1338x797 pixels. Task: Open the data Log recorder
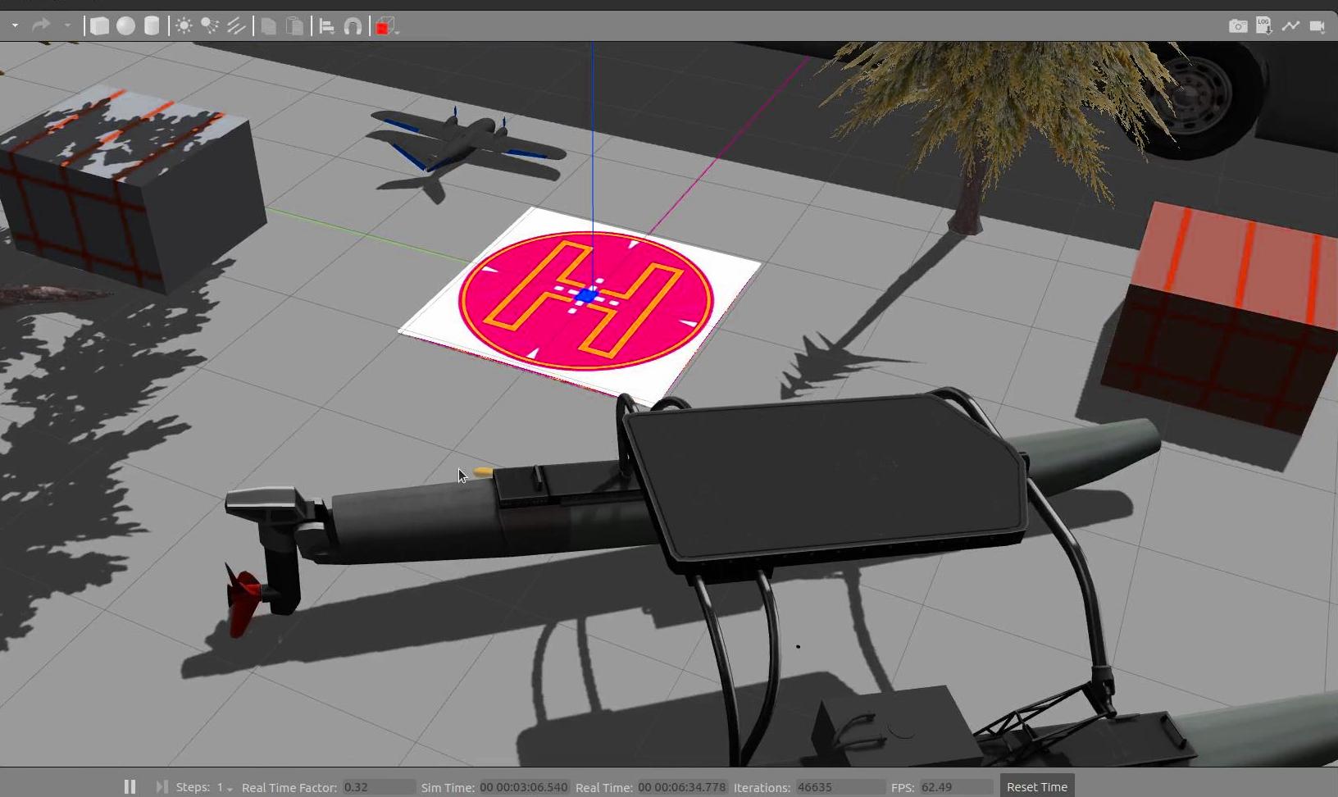click(1264, 26)
